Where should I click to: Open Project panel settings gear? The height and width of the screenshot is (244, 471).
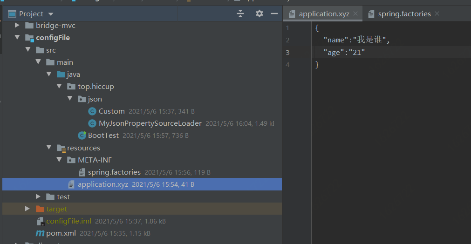pos(259,14)
